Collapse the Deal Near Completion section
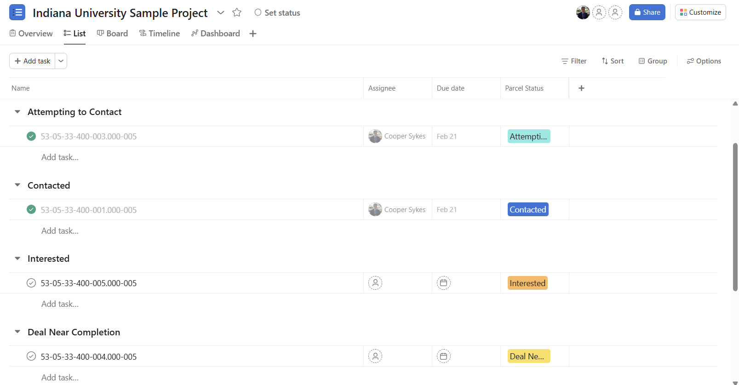Image resolution: width=739 pixels, height=385 pixels. (17, 332)
